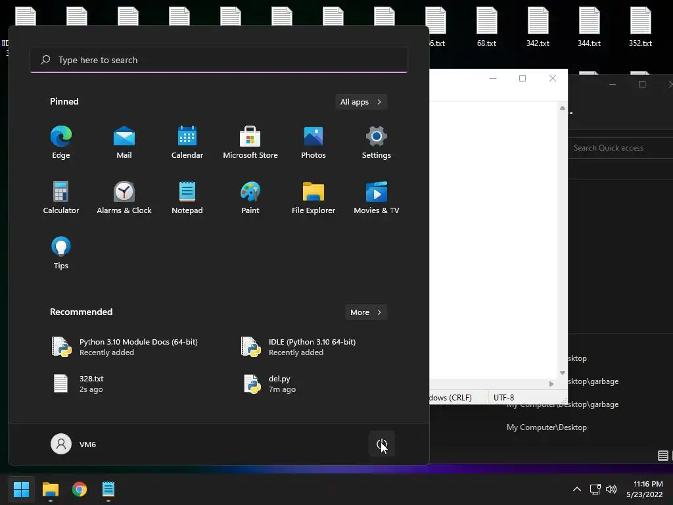Screen dimensions: 673x505
Task: Select the 352.txt desktop file
Action: [x=640, y=26]
